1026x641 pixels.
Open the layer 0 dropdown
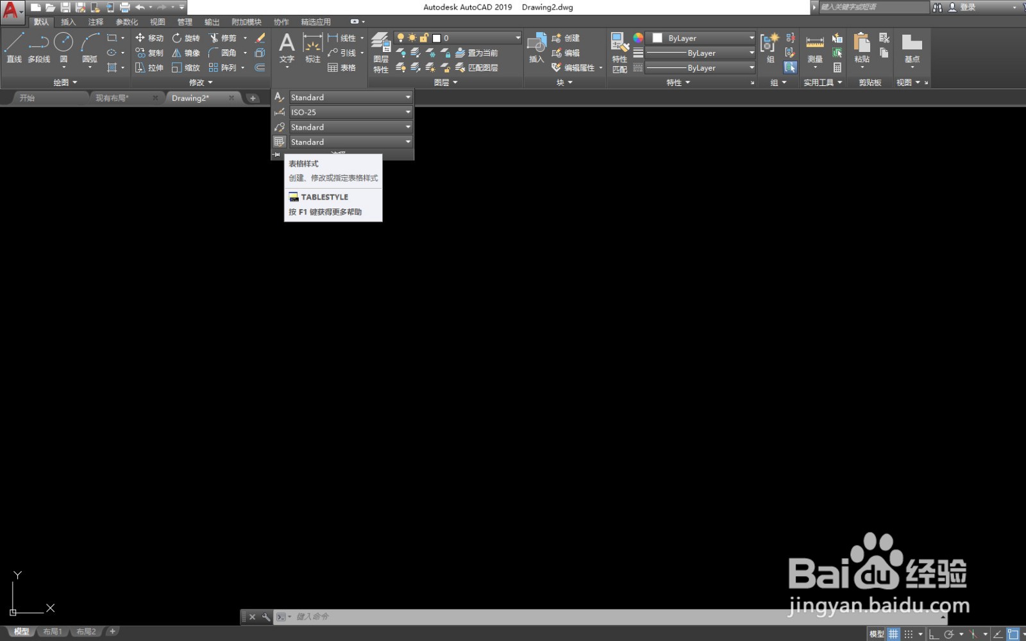(458, 38)
